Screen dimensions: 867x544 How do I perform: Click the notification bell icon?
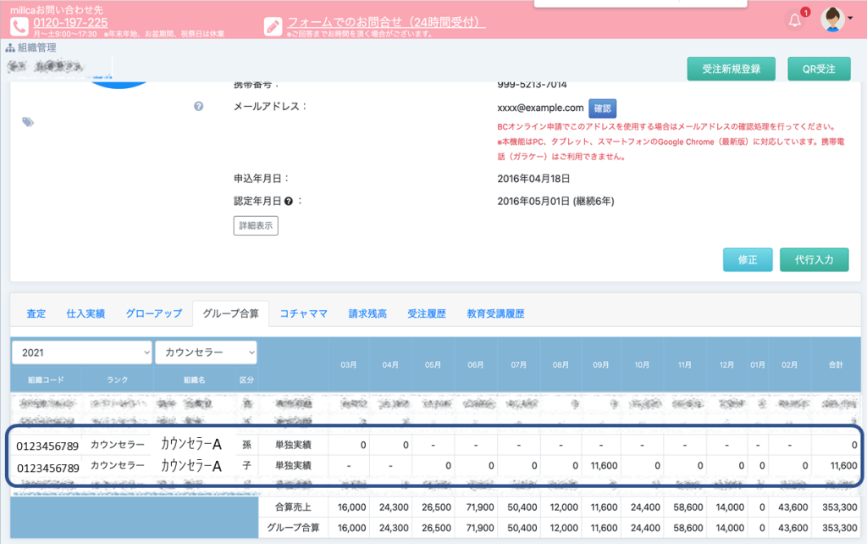click(794, 20)
